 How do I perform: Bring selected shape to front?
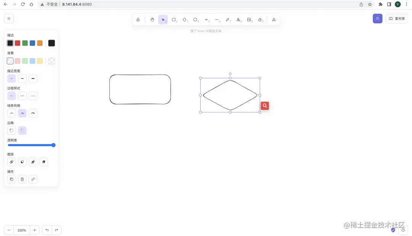[x=43, y=162]
